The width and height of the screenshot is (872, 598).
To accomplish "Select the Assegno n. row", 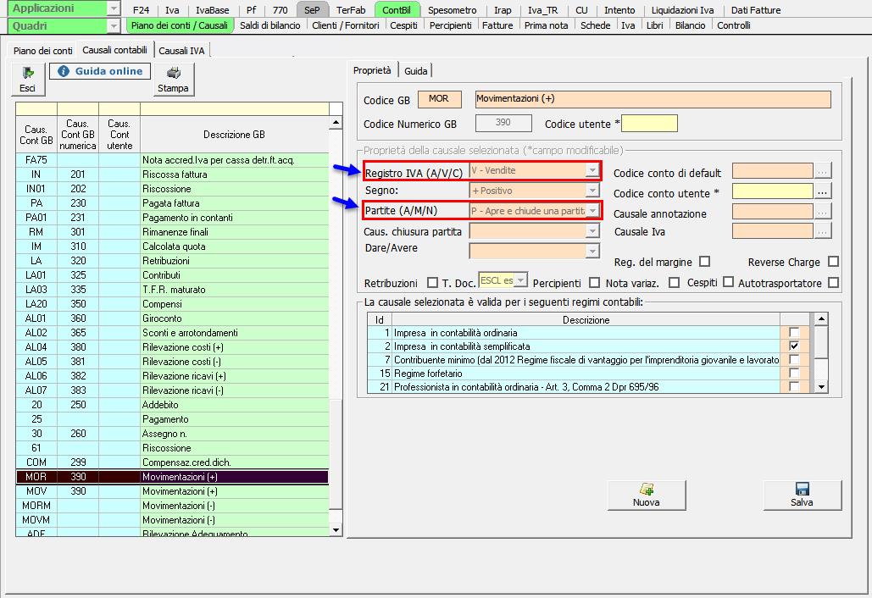I will 172,434.
